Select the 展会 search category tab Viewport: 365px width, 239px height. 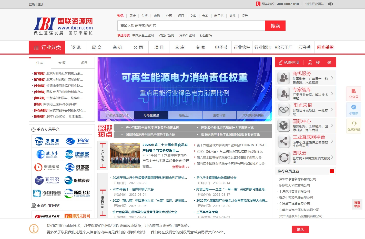tap(133, 16)
